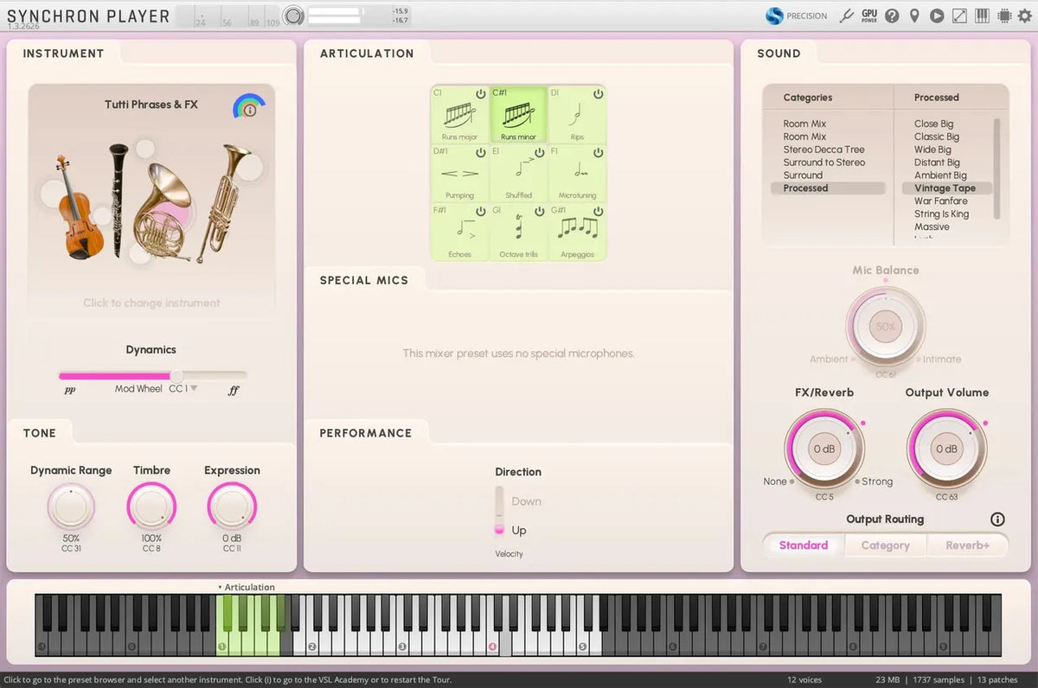
Task: Toggle the GPU Power icon
Action: (869, 16)
